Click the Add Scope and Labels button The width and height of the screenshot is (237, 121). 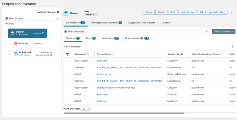(212, 12)
